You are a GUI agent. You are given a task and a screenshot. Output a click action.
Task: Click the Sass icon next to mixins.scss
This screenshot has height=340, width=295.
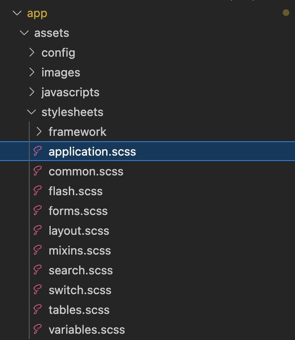tap(38, 251)
